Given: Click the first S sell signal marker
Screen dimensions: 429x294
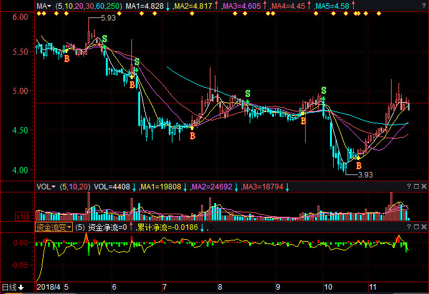Looking at the screenshot, I should 104,39.
